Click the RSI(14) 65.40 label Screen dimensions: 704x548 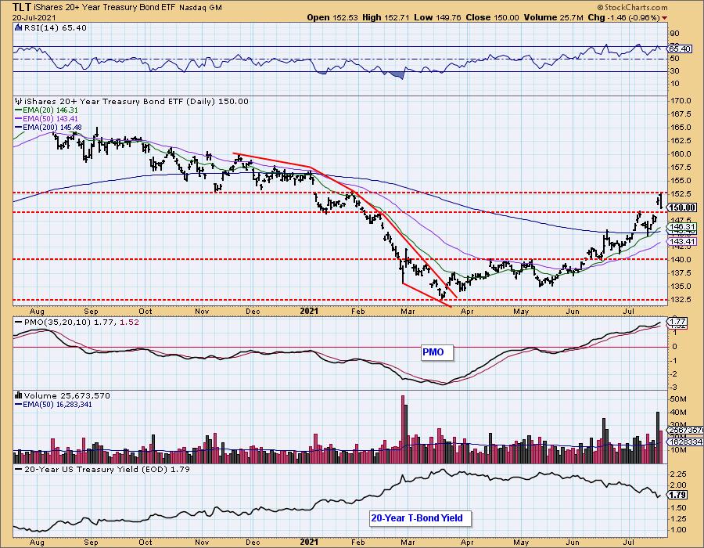[x=55, y=28]
